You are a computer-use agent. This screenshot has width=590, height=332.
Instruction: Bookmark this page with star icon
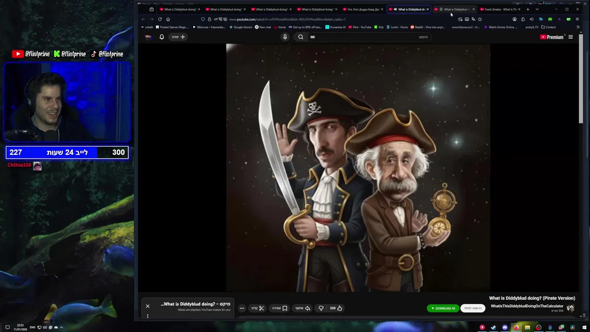(480, 19)
